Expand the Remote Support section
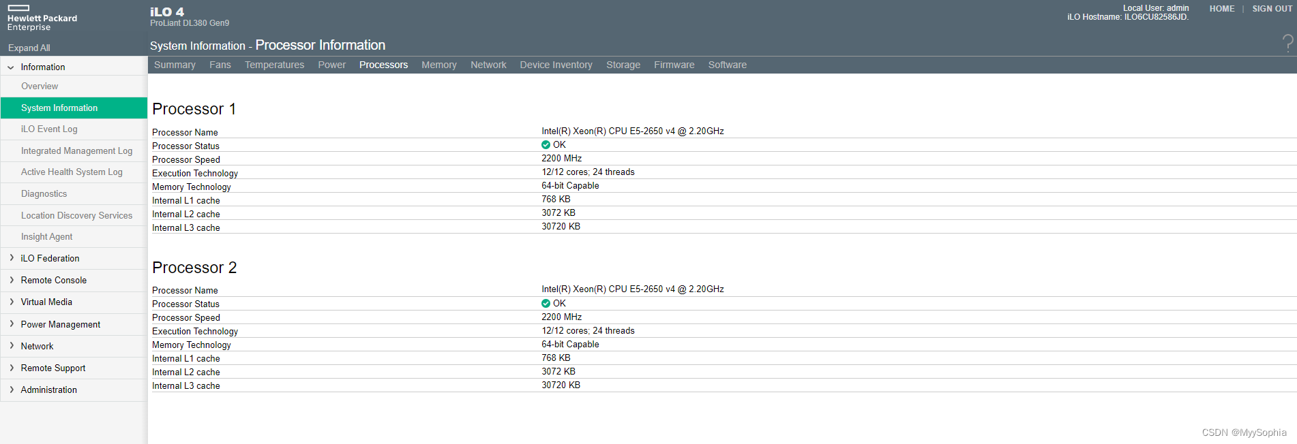This screenshot has width=1297, height=444. click(12, 368)
